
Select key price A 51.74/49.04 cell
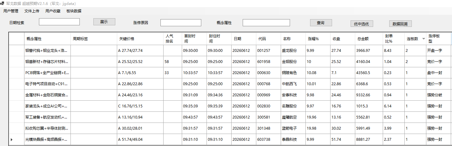140,140
